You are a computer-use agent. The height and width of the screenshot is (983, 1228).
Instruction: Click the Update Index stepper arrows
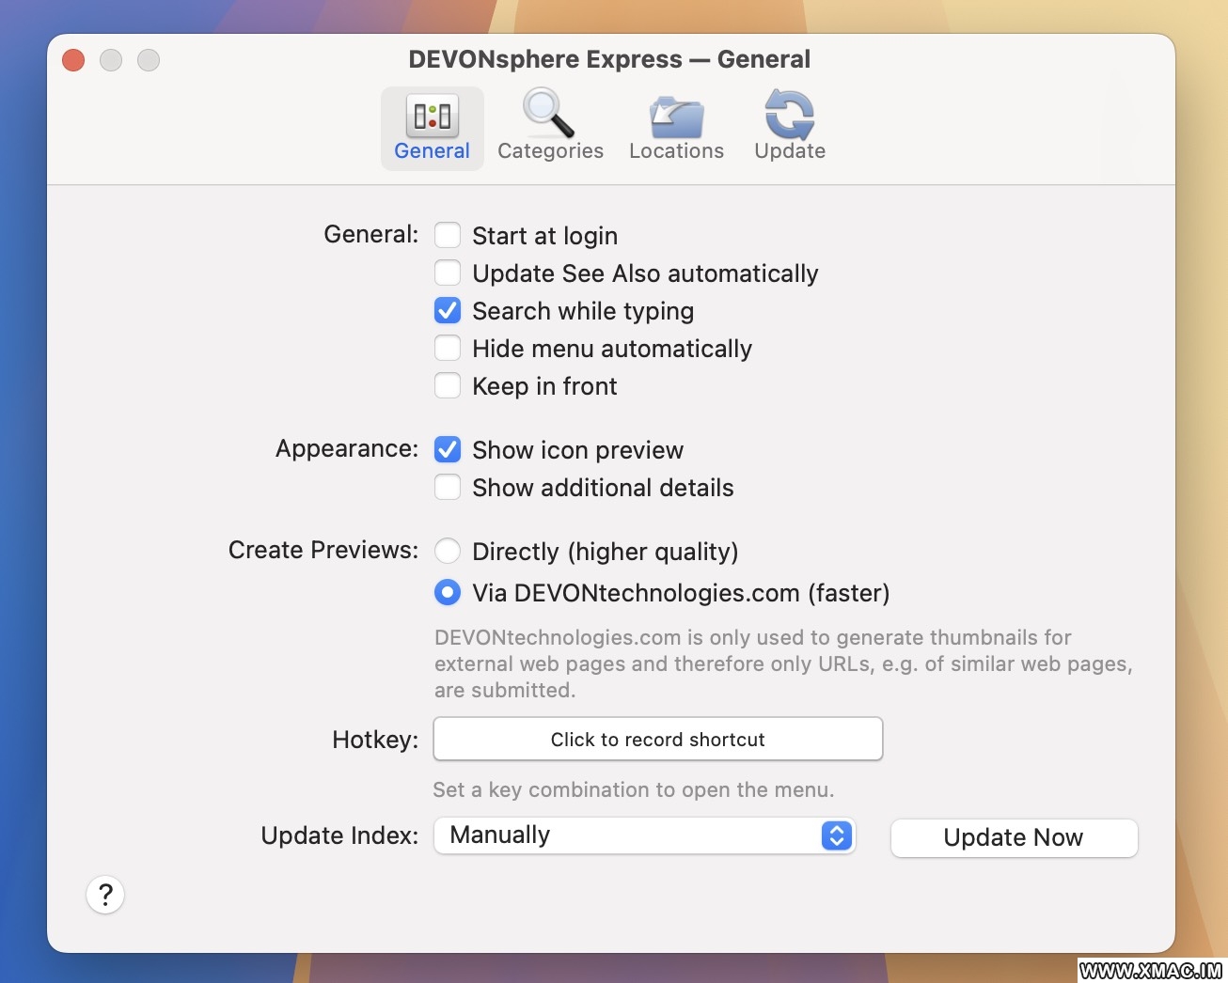(x=836, y=835)
